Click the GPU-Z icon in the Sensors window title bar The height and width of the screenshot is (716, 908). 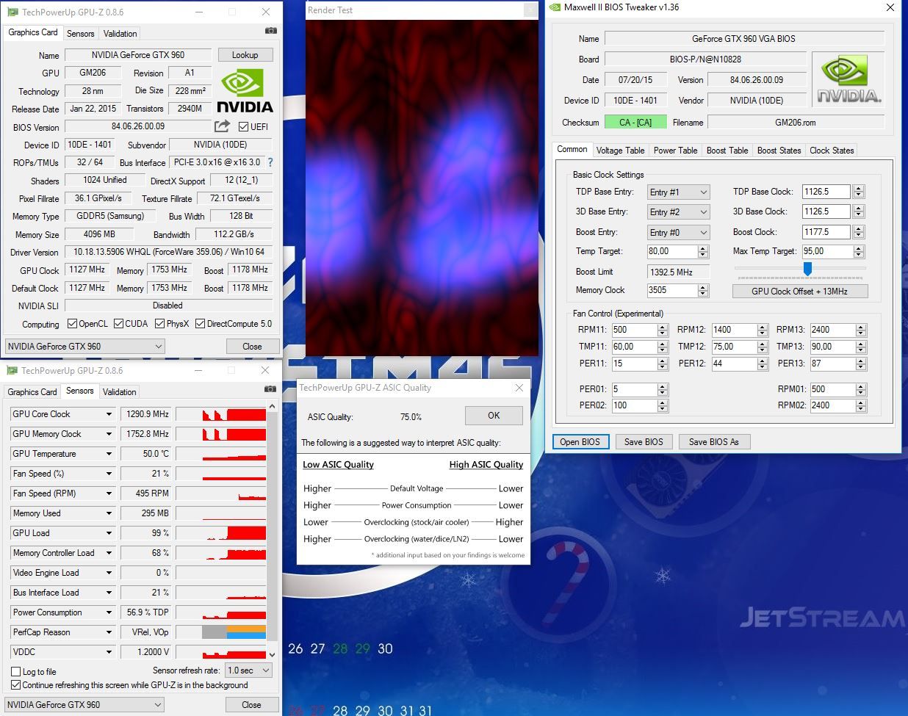(x=12, y=370)
